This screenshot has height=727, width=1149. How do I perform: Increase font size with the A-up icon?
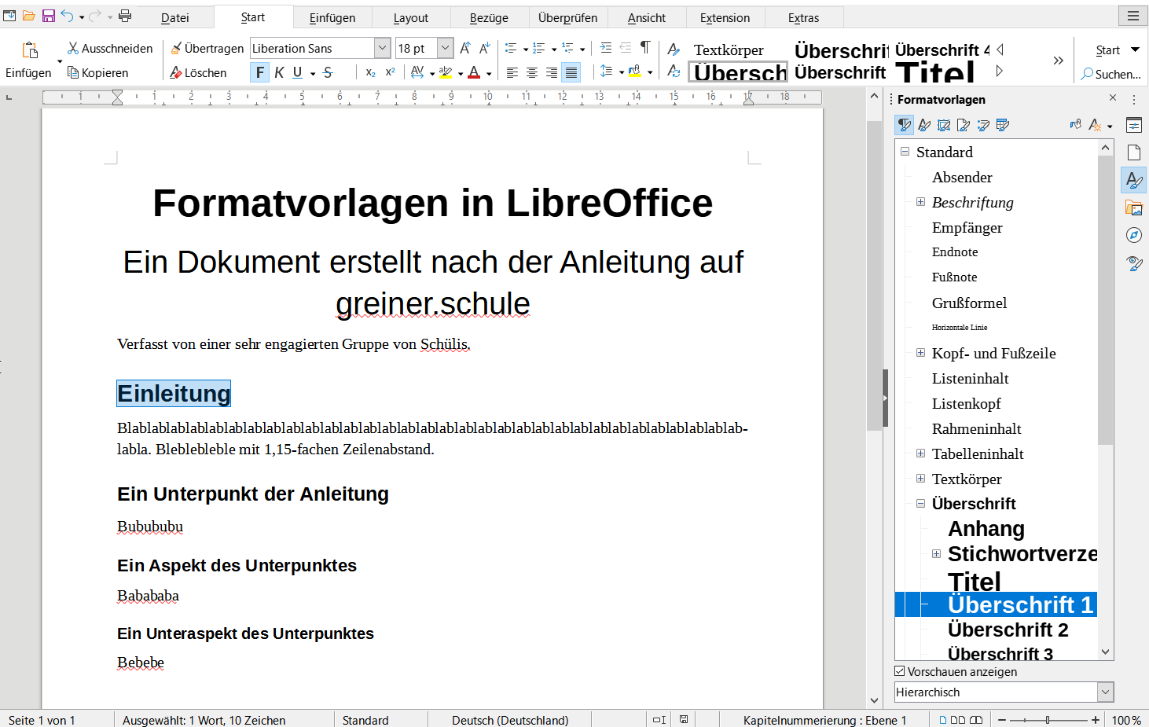pos(465,48)
